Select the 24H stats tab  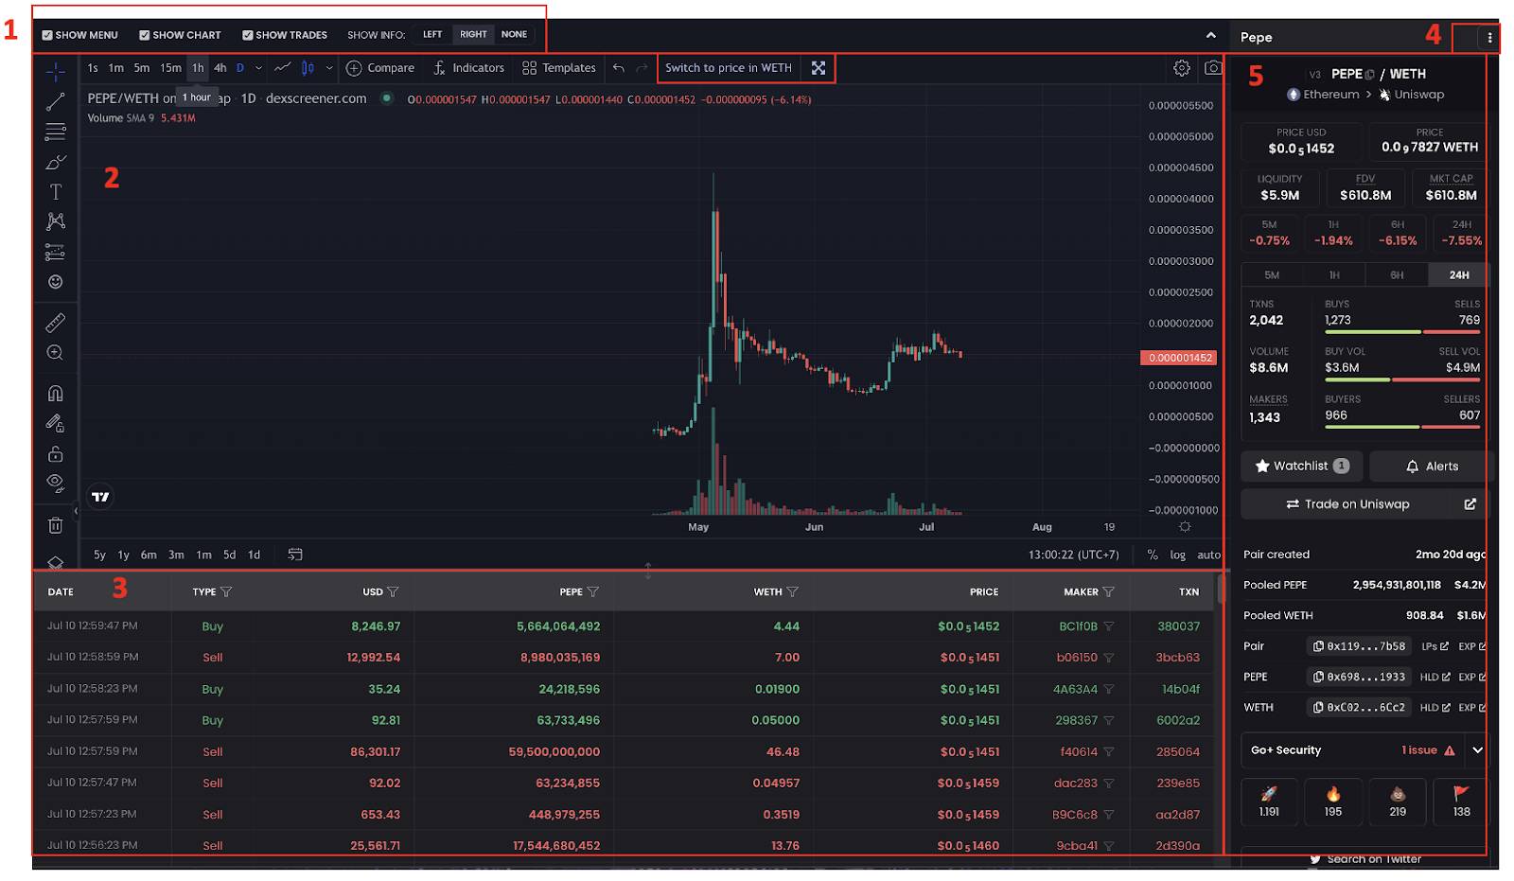1459,275
